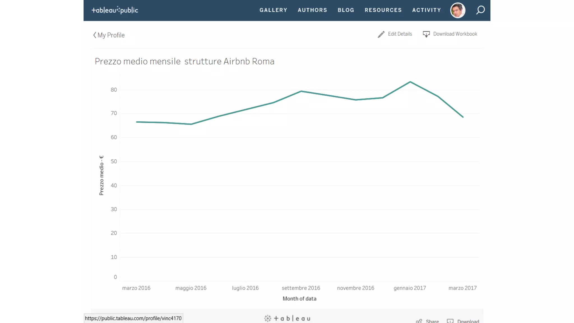This screenshot has width=574, height=323.
Task: Click the line peak near gennaio 2017
Action: pyautogui.click(x=410, y=82)
